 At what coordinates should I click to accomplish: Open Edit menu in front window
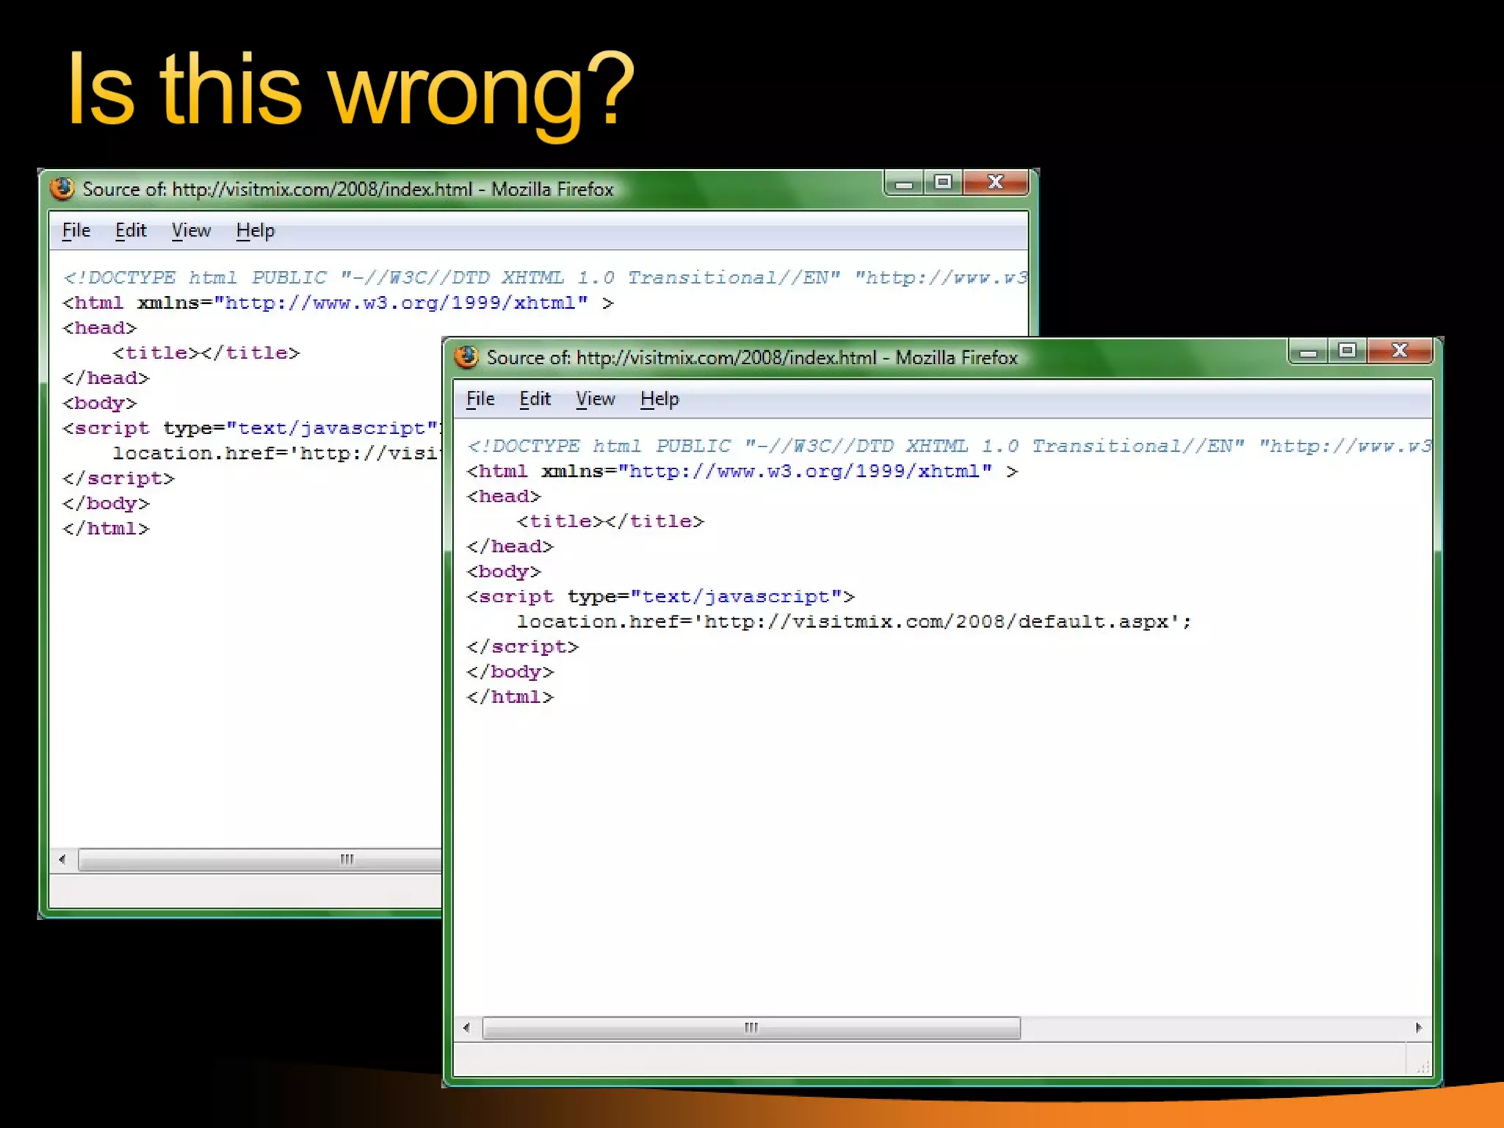535,399
